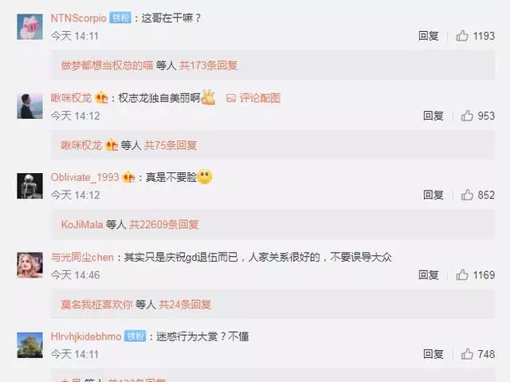Viewport: 510px width, 382px height.
Task: Like Hlrvhjkidebhmo's comment with 748 likes
Action: (467, 354)
